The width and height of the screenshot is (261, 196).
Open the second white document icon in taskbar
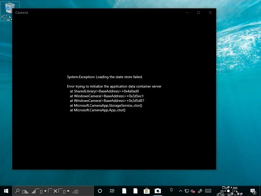pos(136,191)
